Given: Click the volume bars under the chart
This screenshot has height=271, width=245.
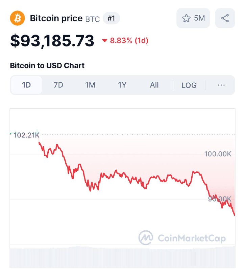Looking at the screenshot, I should (x=122, y=257).
